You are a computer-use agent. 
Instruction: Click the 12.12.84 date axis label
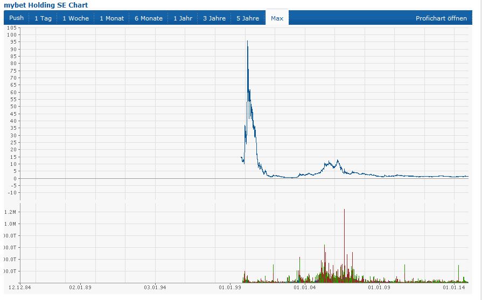tap(20, 288)
